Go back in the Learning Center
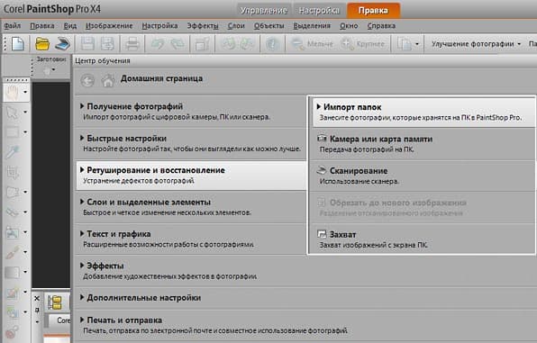The image size is (537, 343). point(87,81)
